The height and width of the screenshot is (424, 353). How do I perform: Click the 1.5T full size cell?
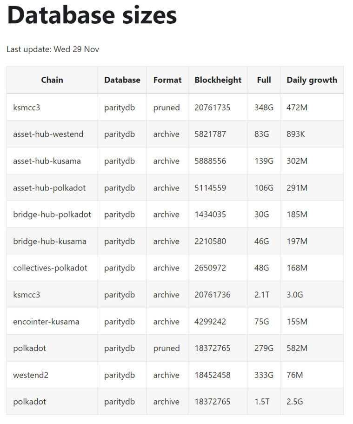tap(262, 402)
